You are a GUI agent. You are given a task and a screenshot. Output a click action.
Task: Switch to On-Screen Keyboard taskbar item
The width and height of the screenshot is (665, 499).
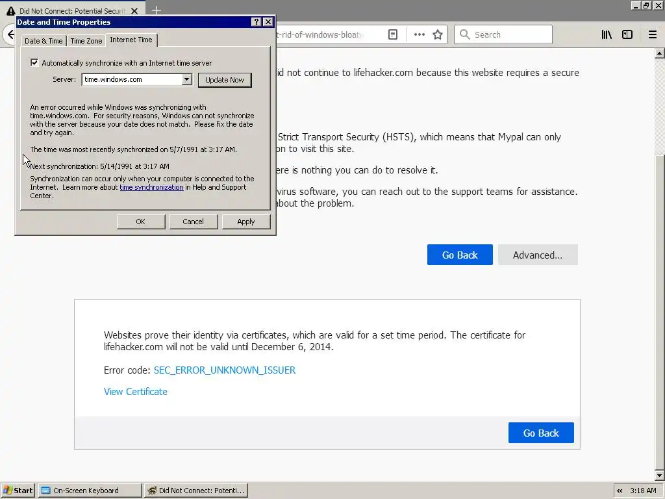click(x=90, y=491)
